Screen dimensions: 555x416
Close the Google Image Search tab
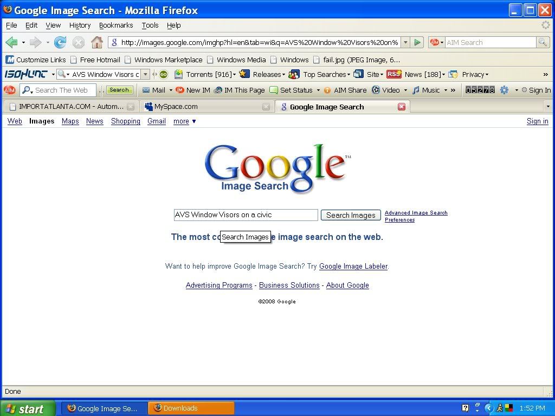[402, 107]
